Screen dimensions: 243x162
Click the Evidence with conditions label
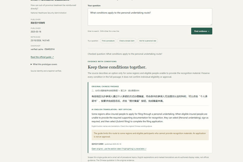coord(102,62)
